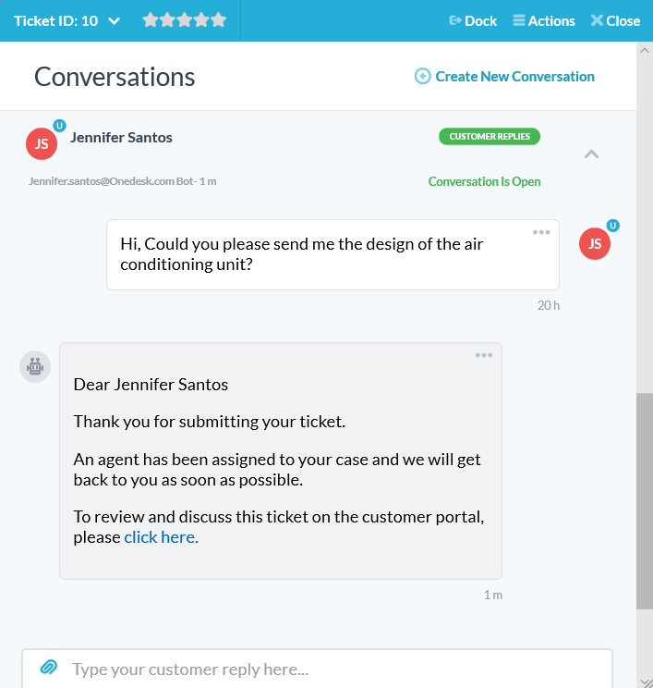Screen dimensions: 653x688
Task: Close the ticket panel
Action: tap(615, 20)
